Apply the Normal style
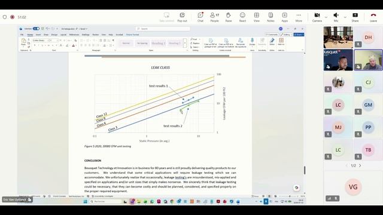 (x=126, y=43)
